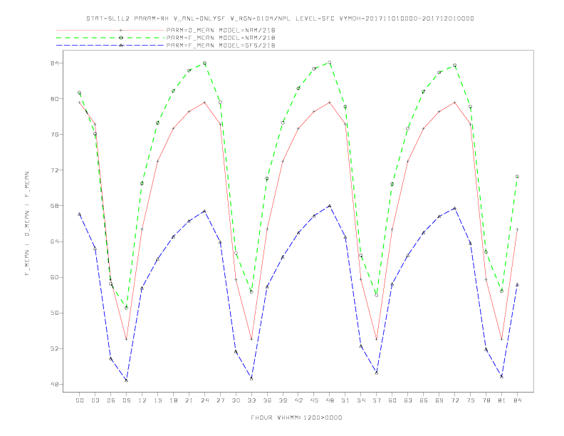This screenshot has width=564, height=436.
Task: Click the y-axis tick label 52
Action: click(54, 349)
